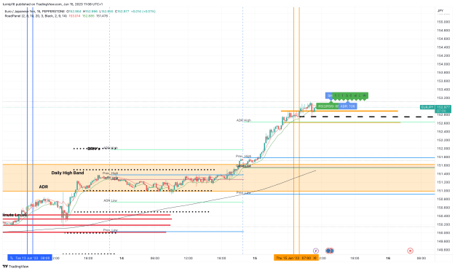Viewport: 455px width, 271px height.
Task: Click the 150.000 price axis label
Action: [x=443, y=233]
